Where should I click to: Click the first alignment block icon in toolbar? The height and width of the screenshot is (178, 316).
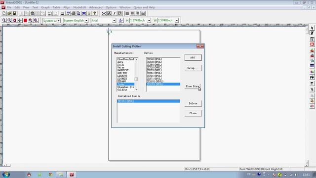(127, 13)
